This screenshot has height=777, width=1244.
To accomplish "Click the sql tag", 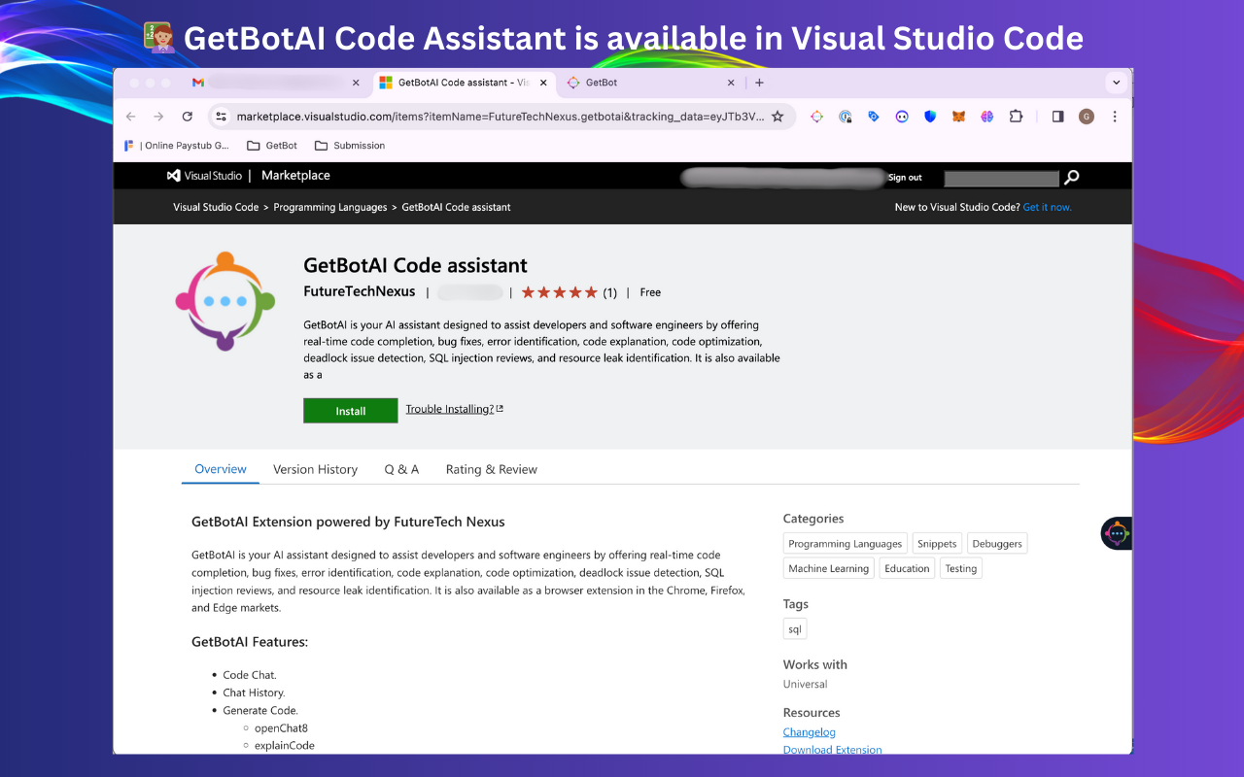I will click(x=795, y=629).
